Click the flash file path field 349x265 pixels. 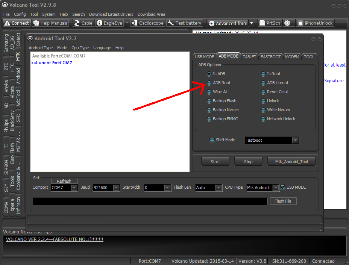coord(150,201)
